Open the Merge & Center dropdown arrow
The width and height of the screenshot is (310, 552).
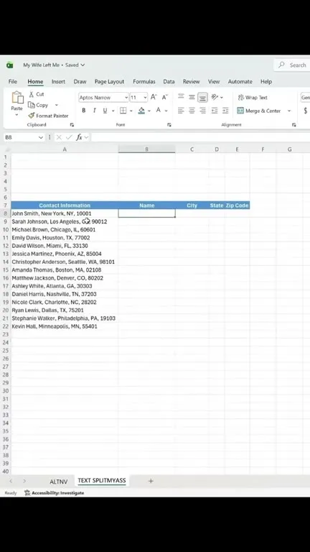[289, 111]
